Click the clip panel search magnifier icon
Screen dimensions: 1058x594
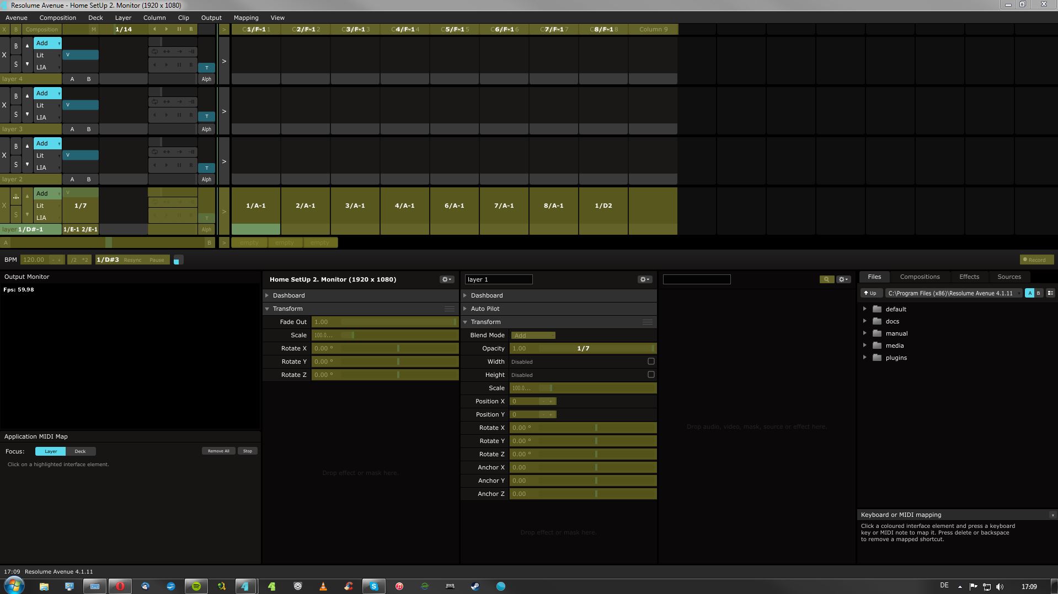coord(826,279)
